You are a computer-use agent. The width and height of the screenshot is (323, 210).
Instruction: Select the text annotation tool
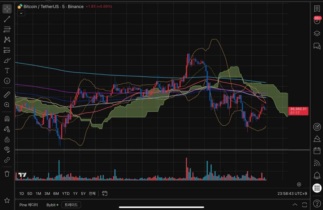click(7, 71)
